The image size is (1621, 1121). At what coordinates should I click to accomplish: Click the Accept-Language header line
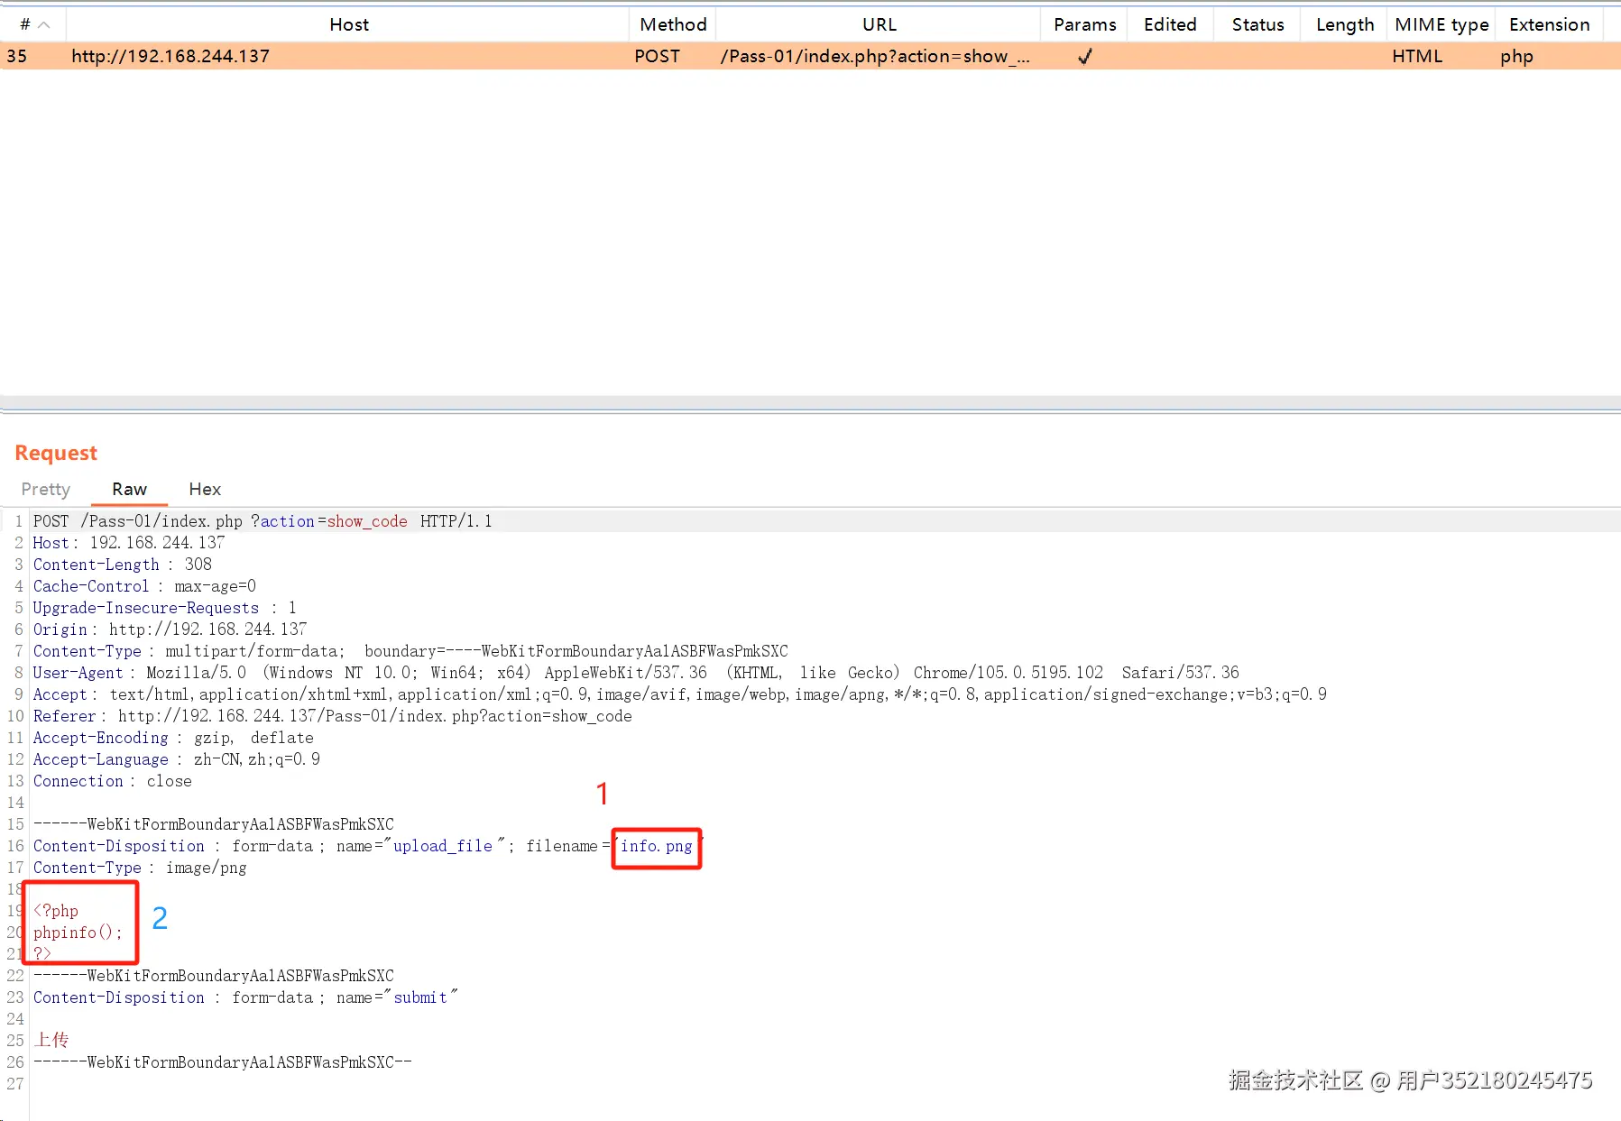[177, 759]
